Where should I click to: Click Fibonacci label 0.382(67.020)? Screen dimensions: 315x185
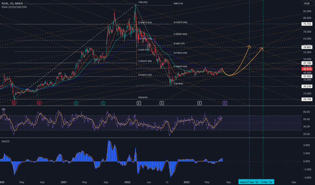coord(180,34)
